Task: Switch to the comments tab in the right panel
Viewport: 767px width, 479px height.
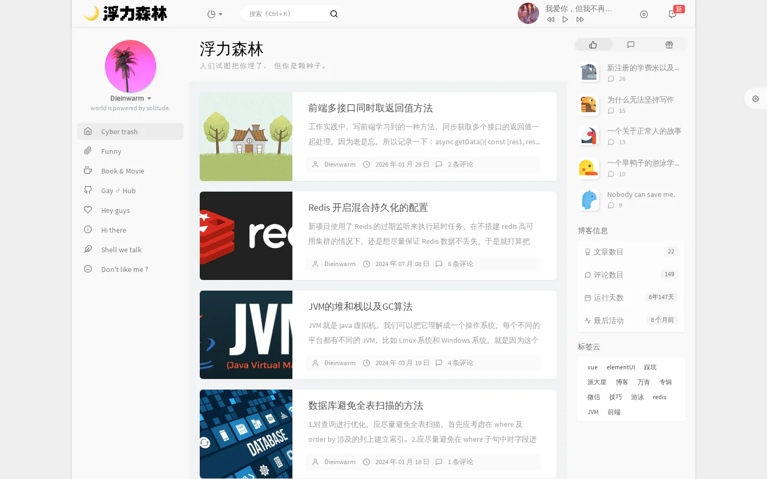Action: (631, 45)
